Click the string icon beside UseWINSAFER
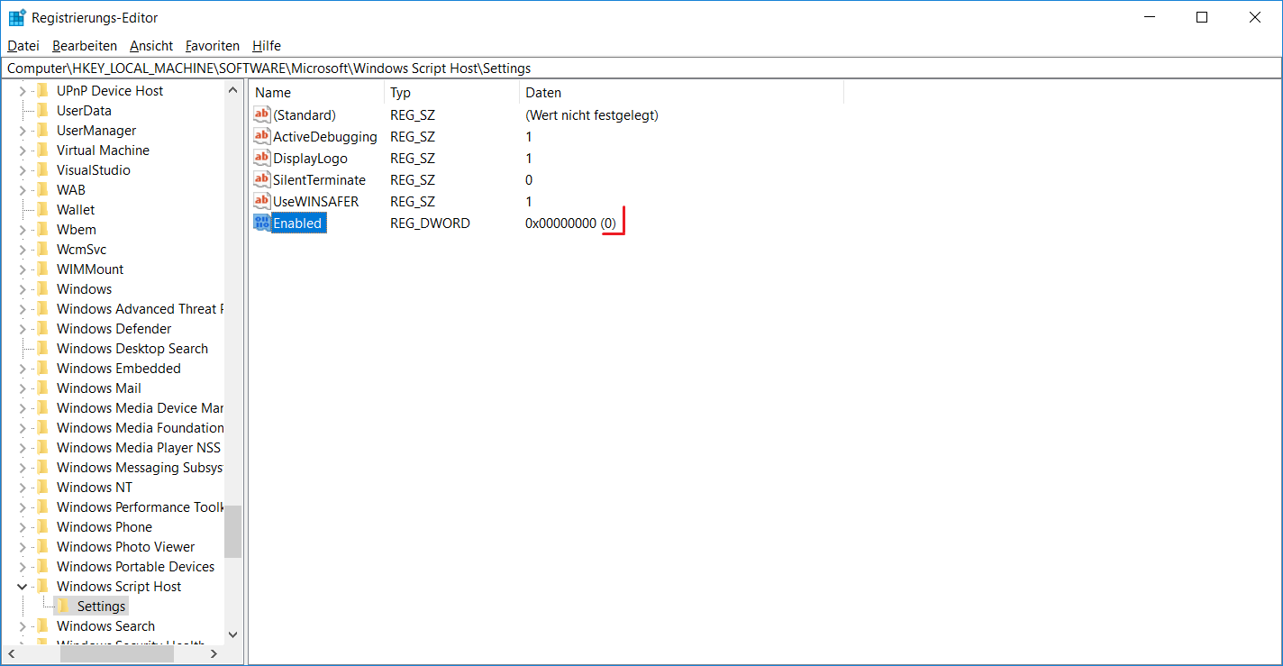The image size is (1283, 666). pyautogui.click(x=261, y=201)
